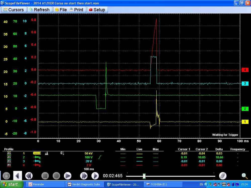Click the red channel 4 probe icon
Image resolution: width=251 pixels, height=188 pixels.
(37, 165)
